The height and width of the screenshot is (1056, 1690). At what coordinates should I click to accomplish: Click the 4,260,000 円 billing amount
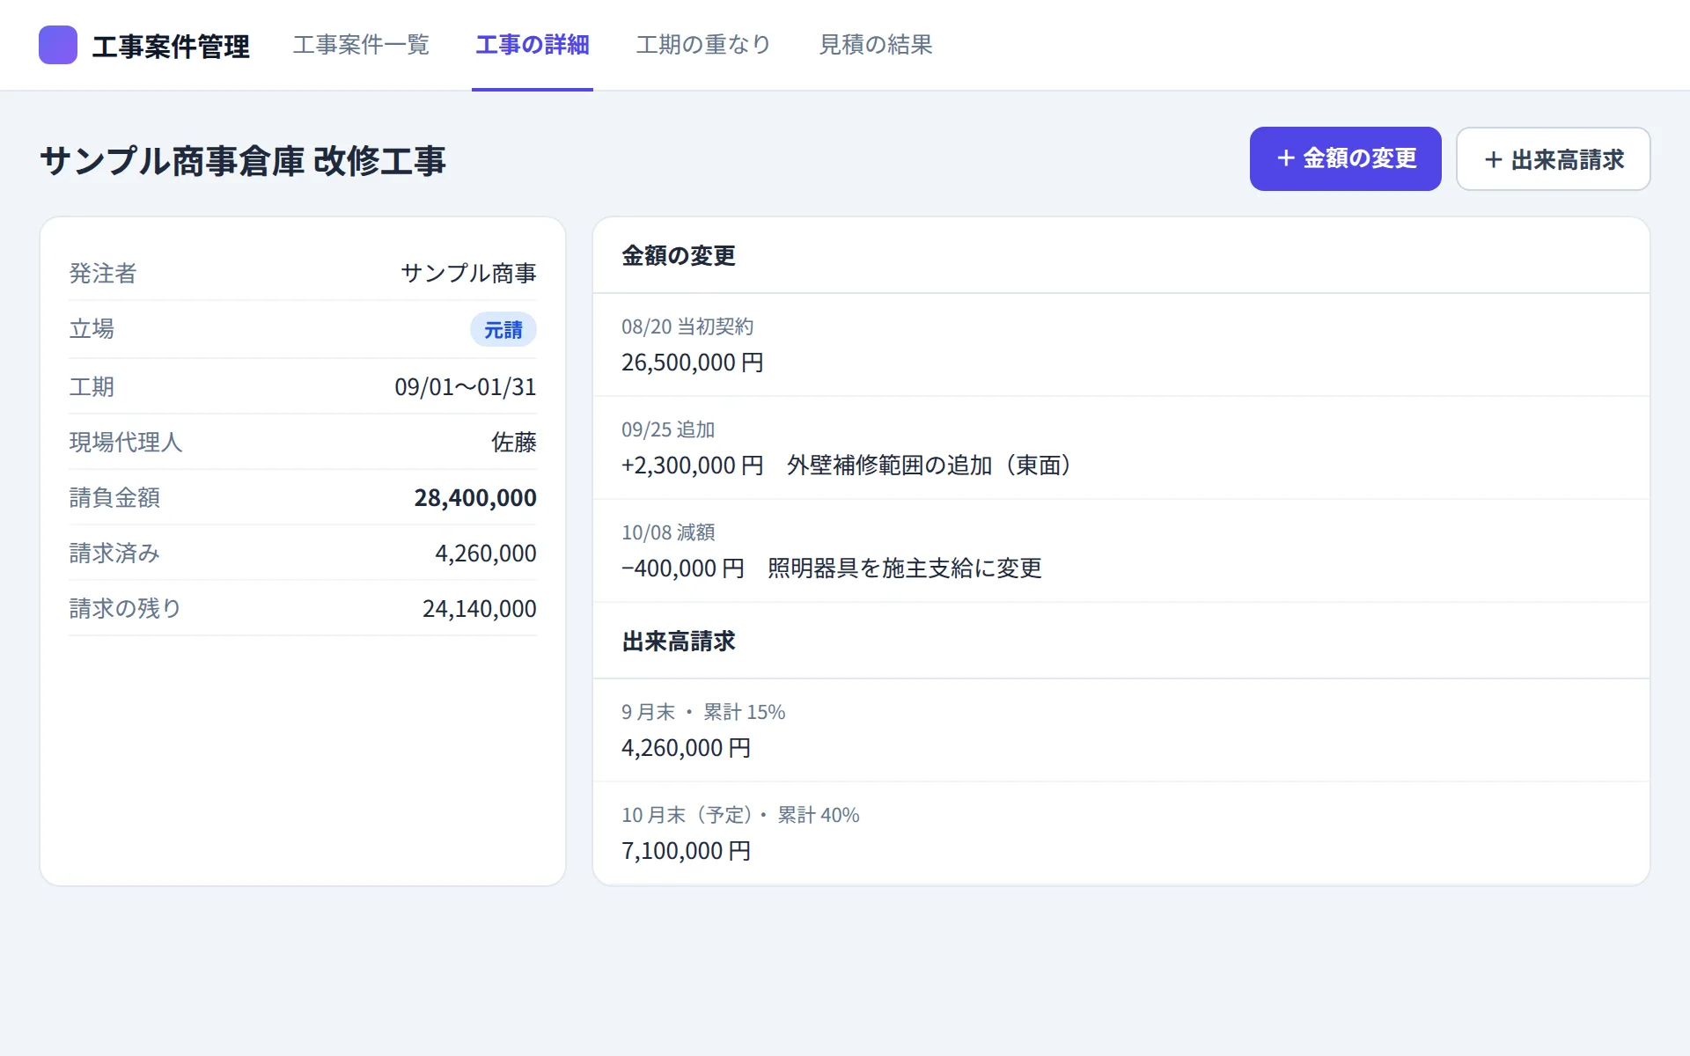[x=687, y=748]
